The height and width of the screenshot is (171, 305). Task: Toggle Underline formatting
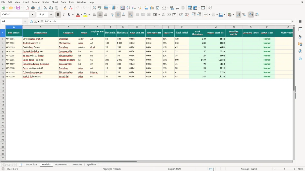coord(69,15)
